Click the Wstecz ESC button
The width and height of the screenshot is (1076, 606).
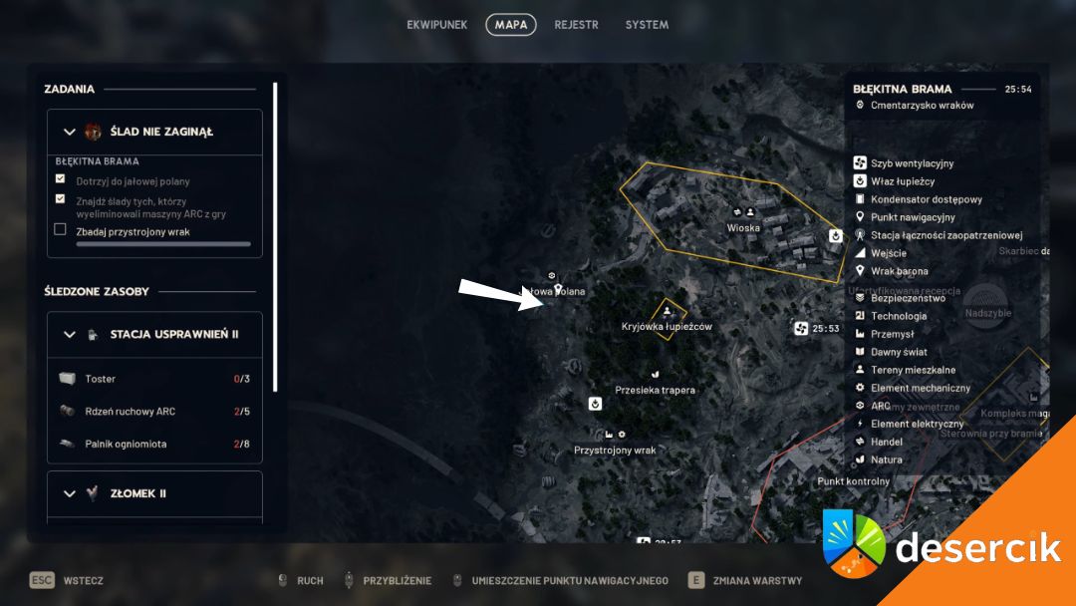pyautogui.click(x=66, y=581)
